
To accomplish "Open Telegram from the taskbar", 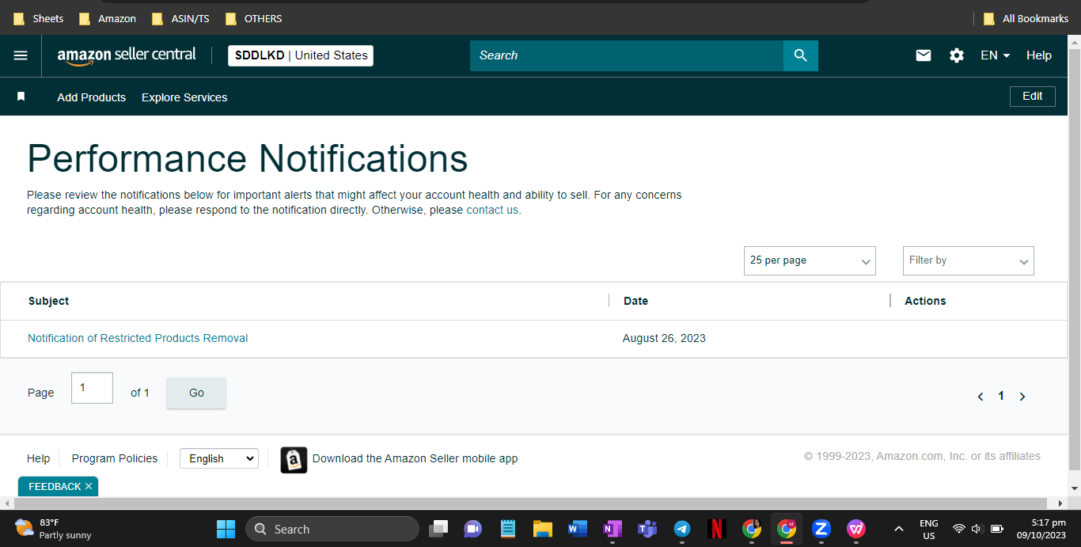I will [x=681, y=529].
